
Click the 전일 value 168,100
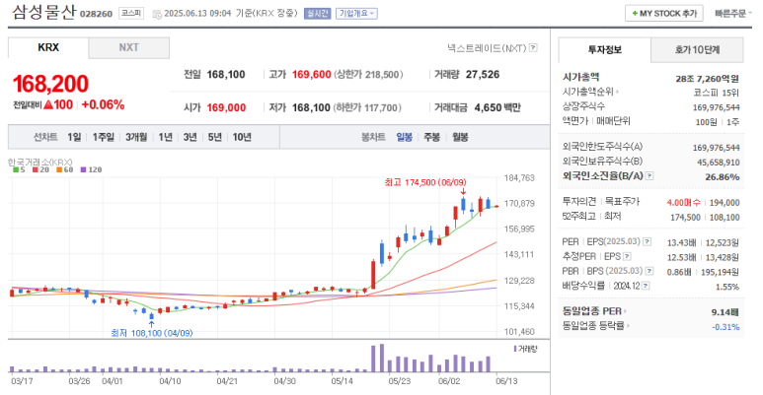226,74
